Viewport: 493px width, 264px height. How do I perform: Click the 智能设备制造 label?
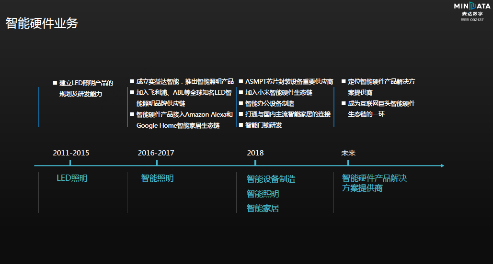[x=271, y=179]
